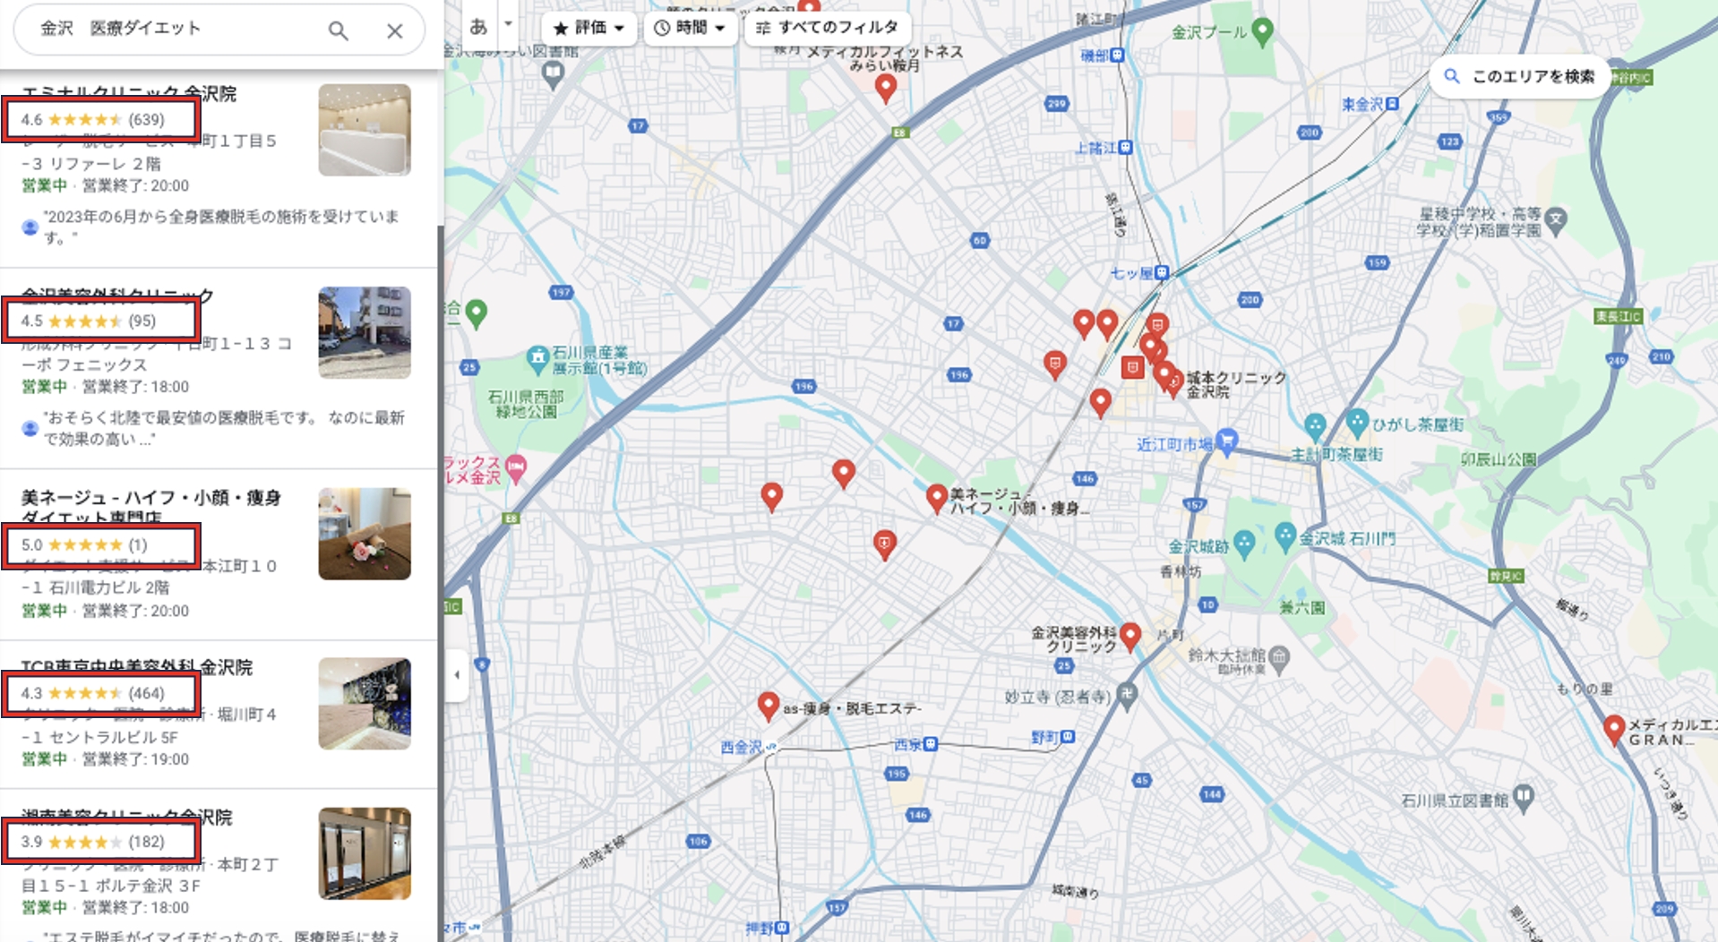Click the 金沢城 石川門 marker
The width and height of the screenshot is (1718, 942).
[x=1285, y=537]
